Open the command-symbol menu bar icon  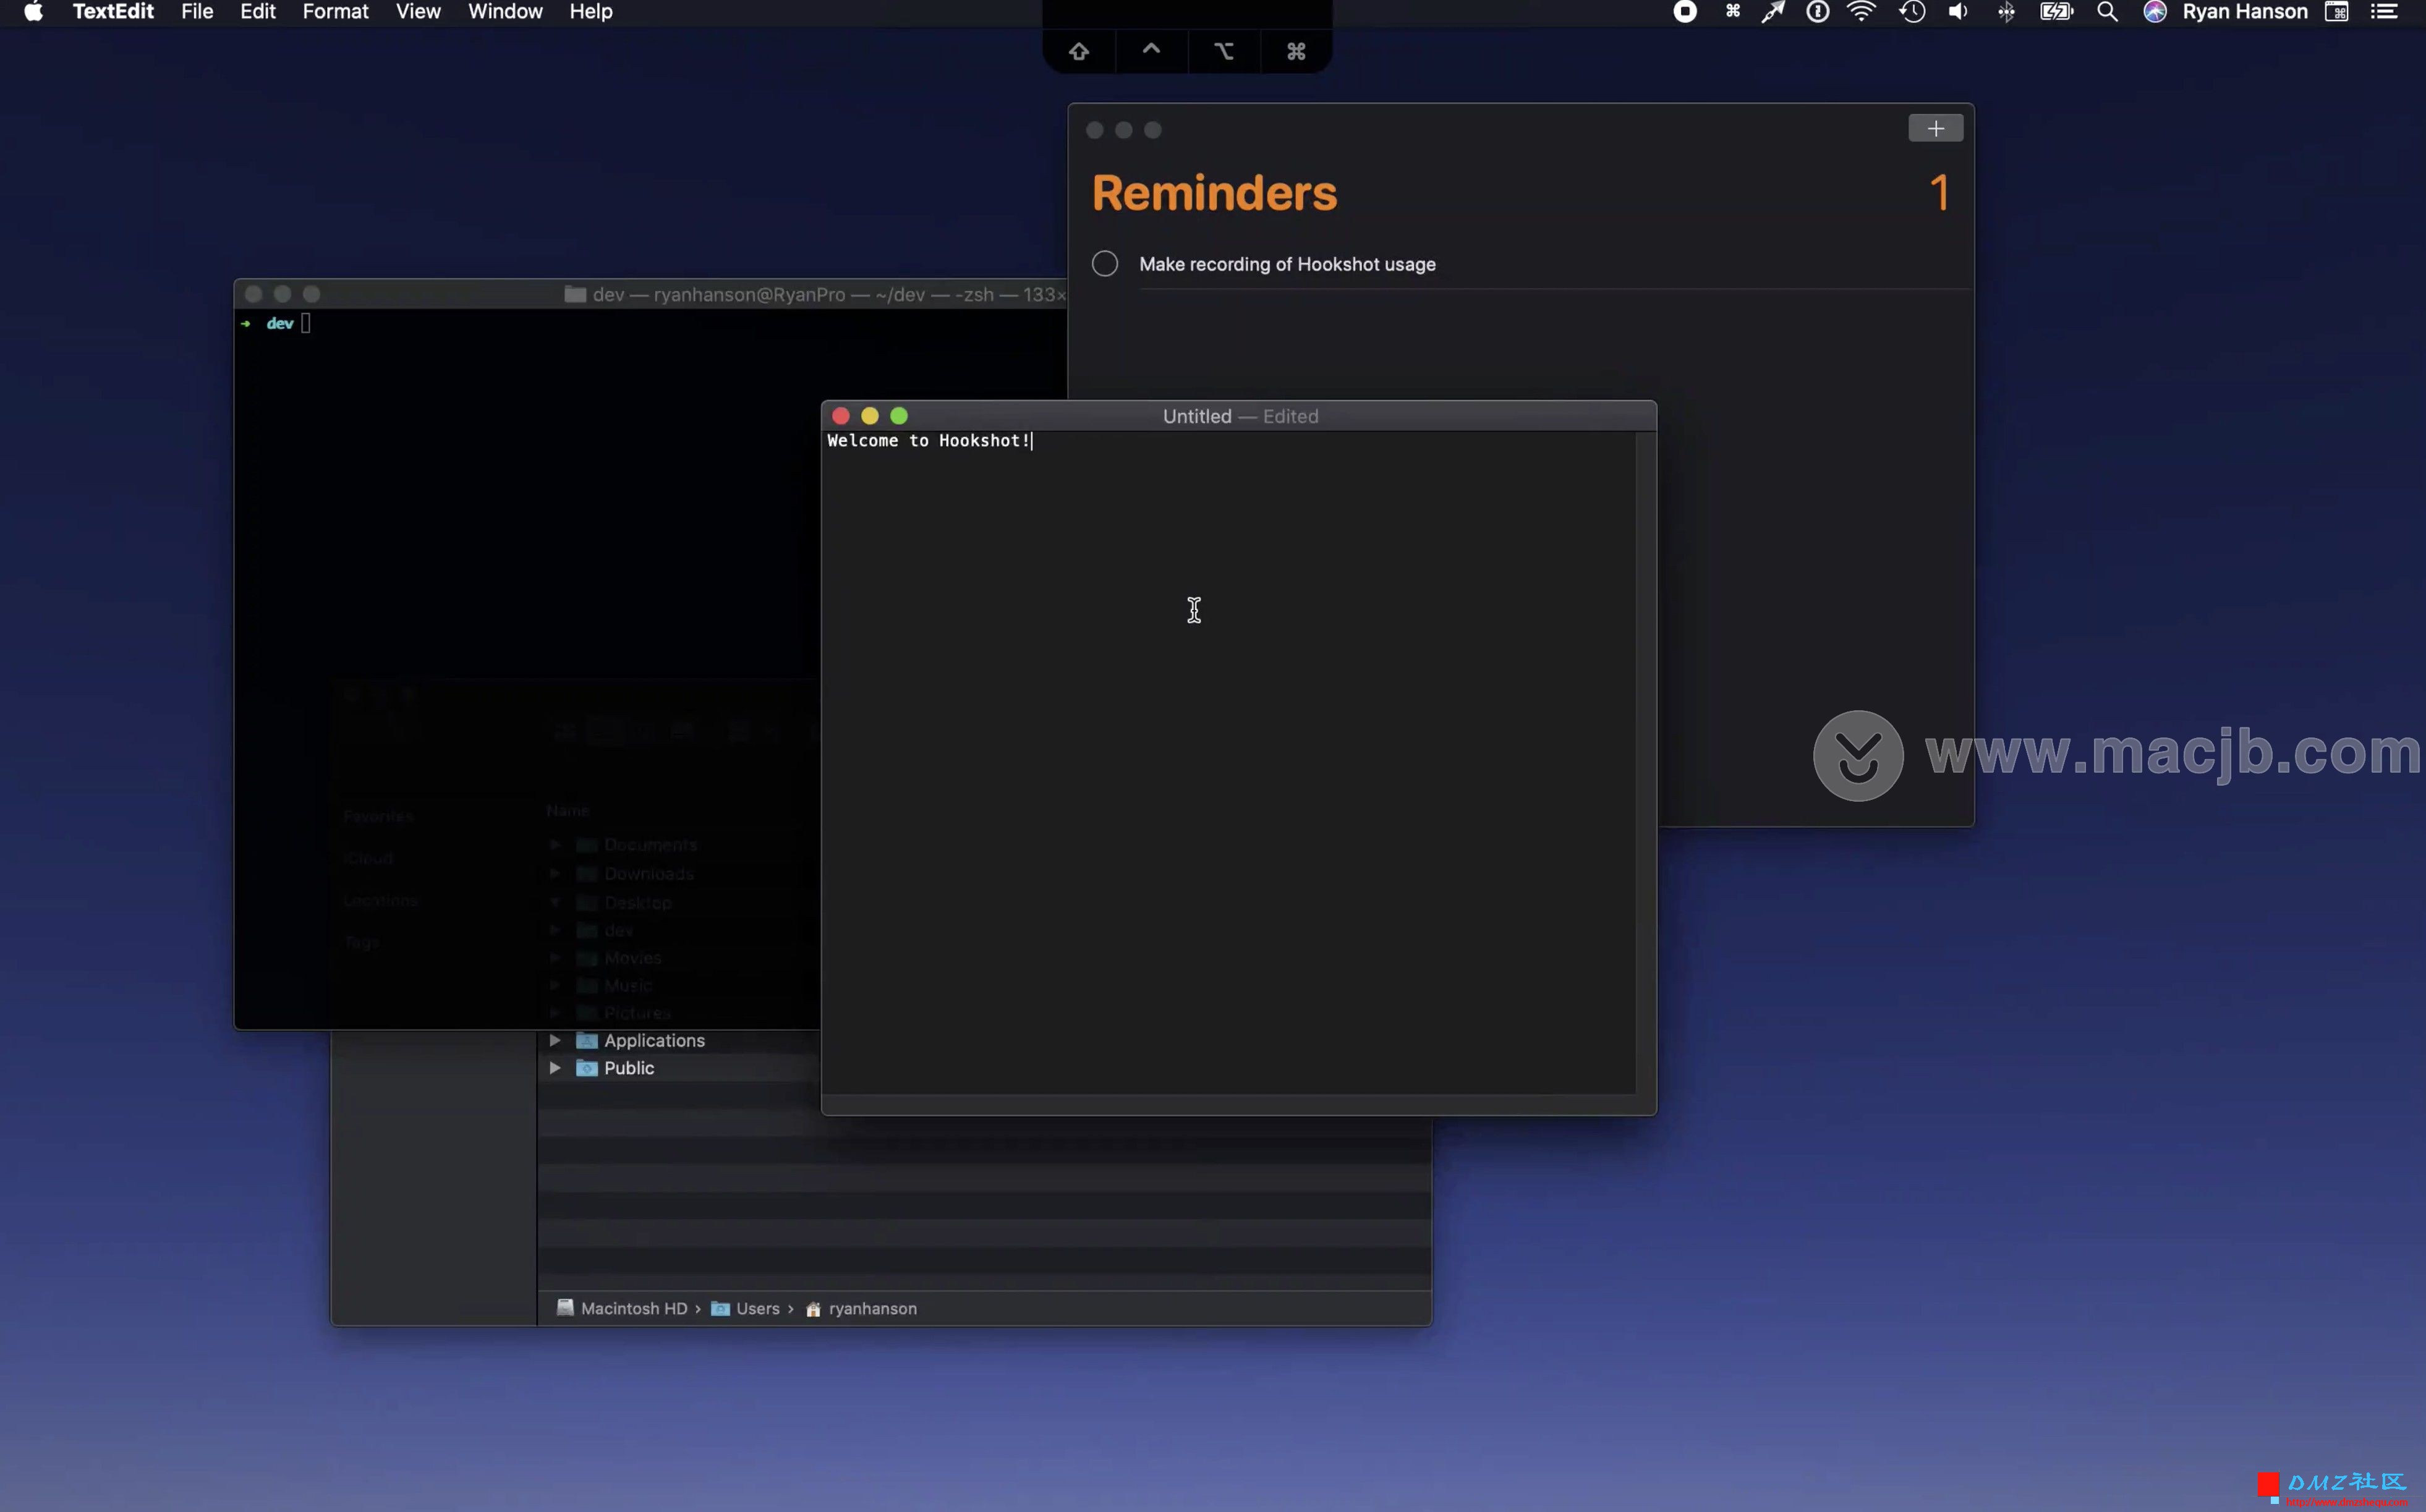(1732, 12)
